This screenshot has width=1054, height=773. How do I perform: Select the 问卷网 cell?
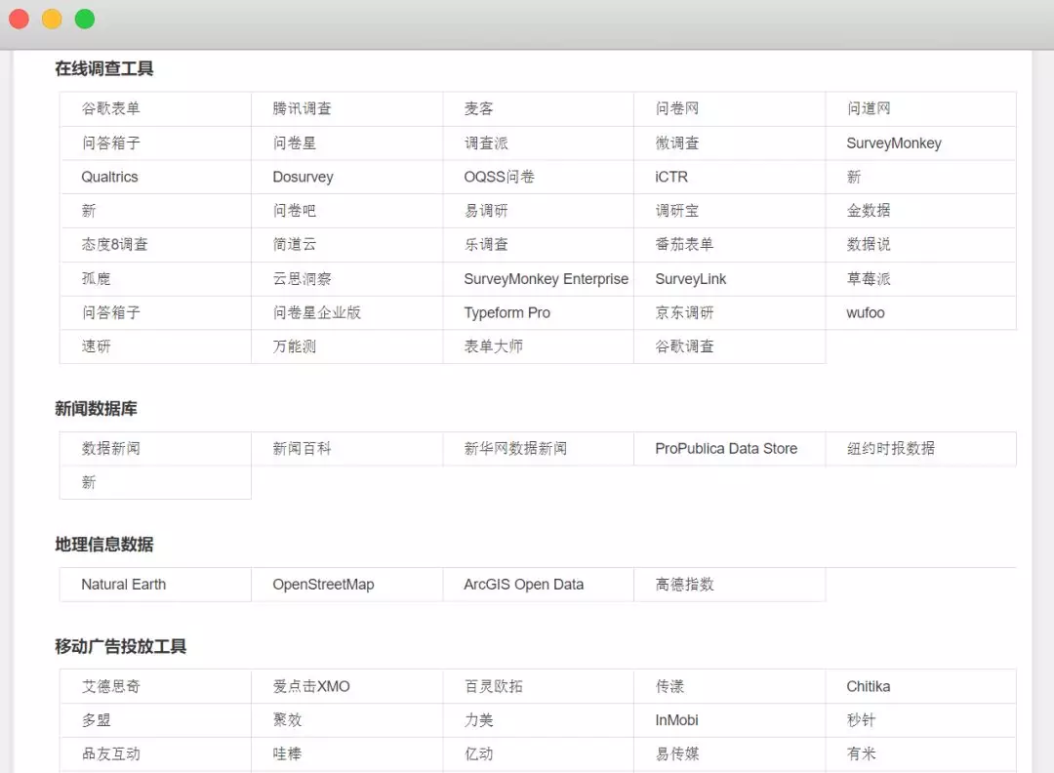[x=677, y=108]
